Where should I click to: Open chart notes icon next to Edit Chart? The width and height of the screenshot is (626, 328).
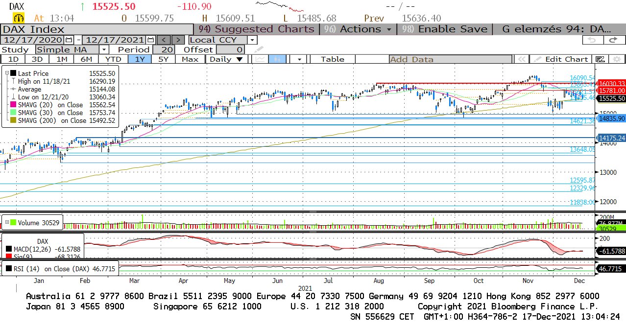[600, 59]
